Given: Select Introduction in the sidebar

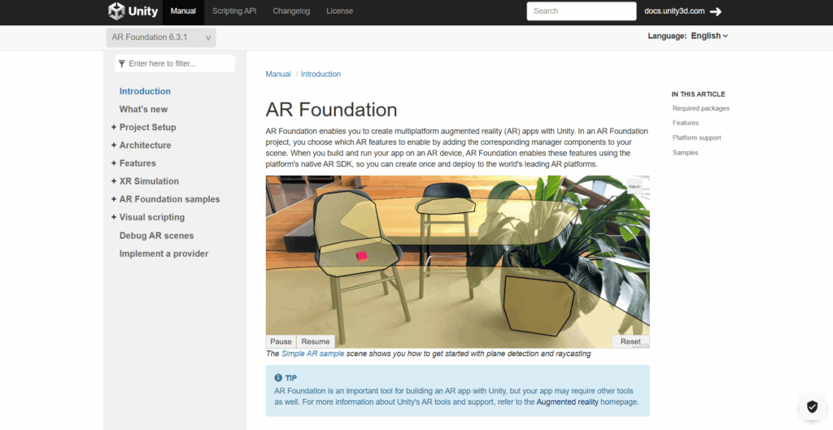Looking at the screenshot, I should (x=145, y=91).
